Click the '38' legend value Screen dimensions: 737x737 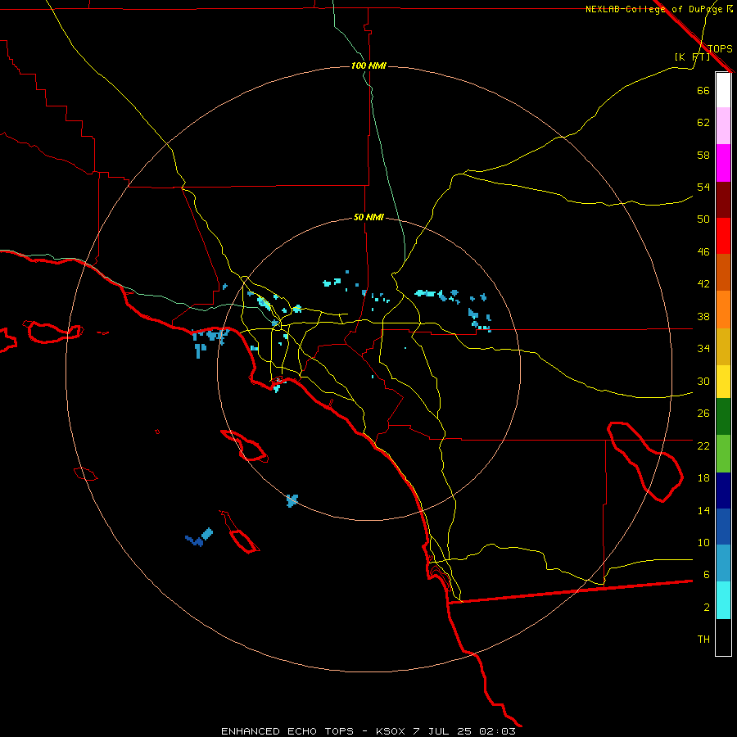pos(703,316)
